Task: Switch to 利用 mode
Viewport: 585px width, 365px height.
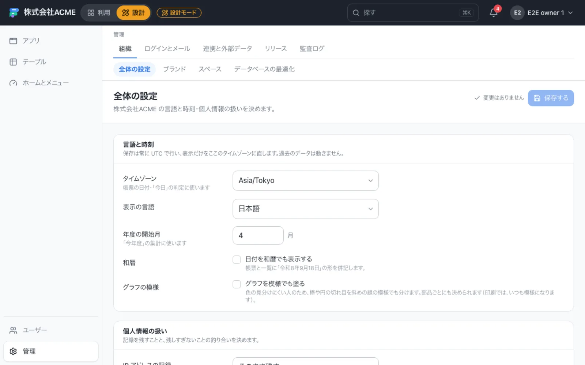Action: 99,13
